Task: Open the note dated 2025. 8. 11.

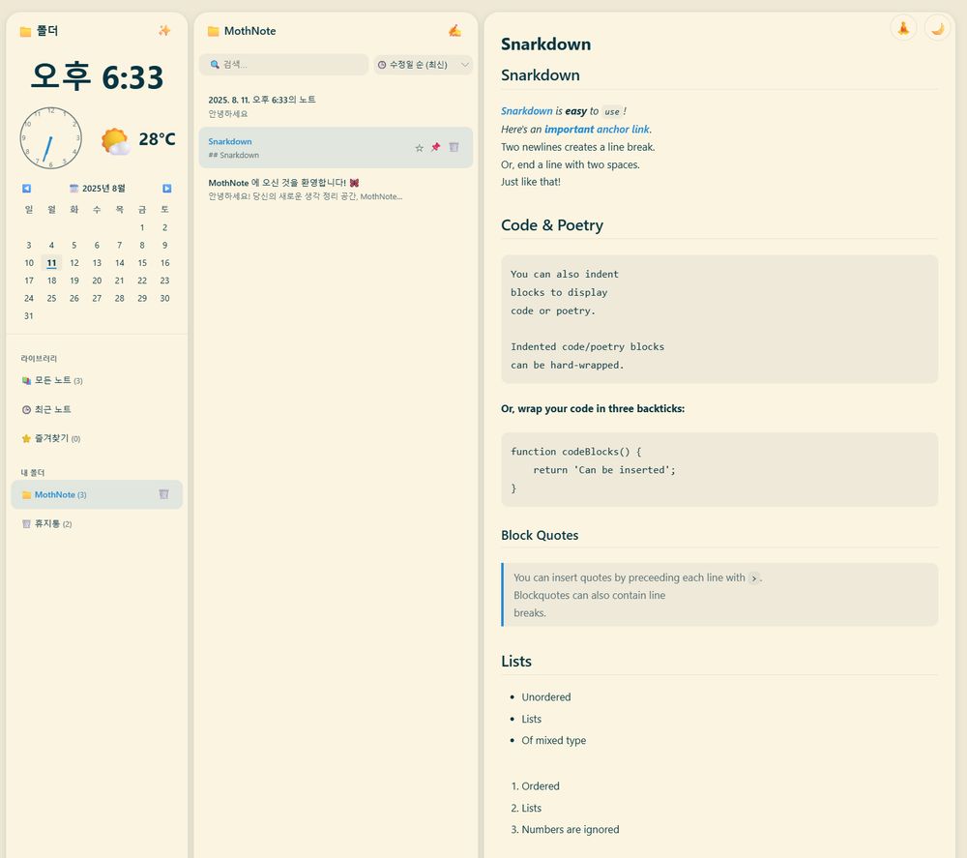Action: (336, 106)
